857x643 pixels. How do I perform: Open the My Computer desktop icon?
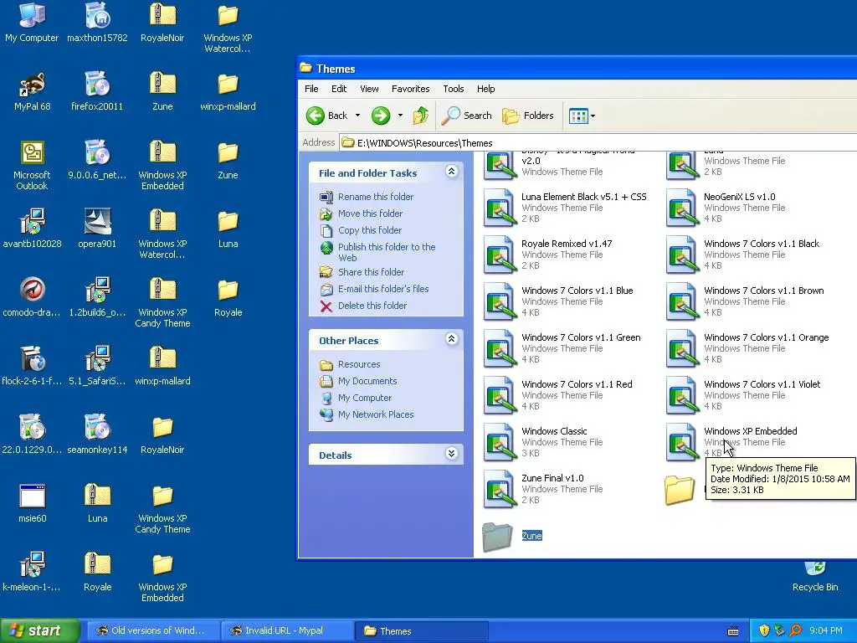(x=33, y=23)
